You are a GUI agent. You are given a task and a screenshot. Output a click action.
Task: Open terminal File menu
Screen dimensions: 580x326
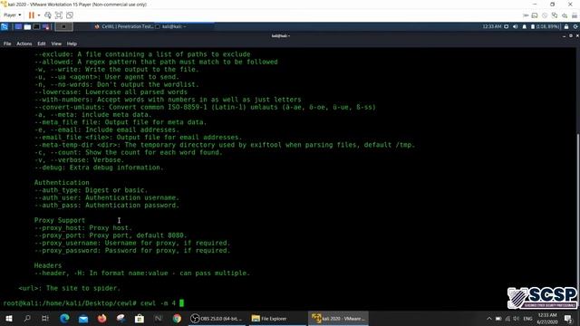point(7,43)
